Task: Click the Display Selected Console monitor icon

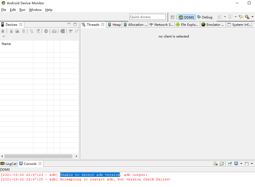Action: (x=236, y=164)
